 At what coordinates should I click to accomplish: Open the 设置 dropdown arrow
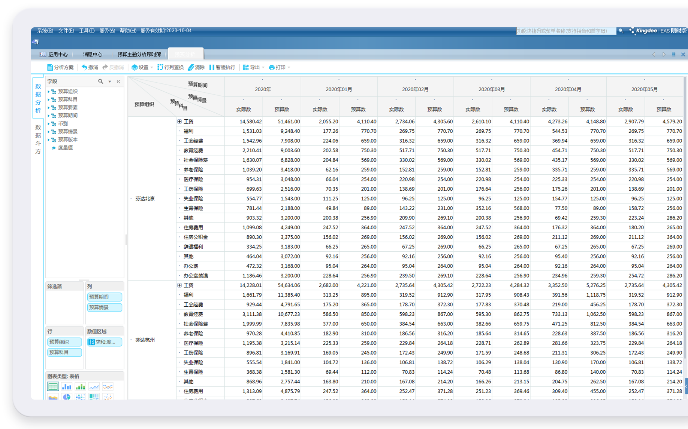(x=152, y=67)
